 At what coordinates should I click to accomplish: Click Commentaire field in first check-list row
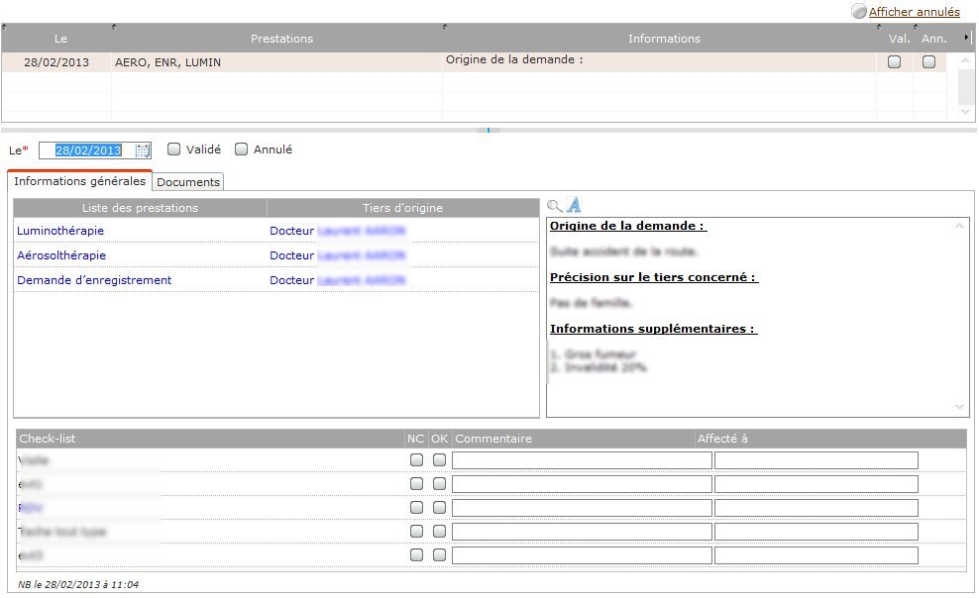pyautogui.click(x=582, y=460)
